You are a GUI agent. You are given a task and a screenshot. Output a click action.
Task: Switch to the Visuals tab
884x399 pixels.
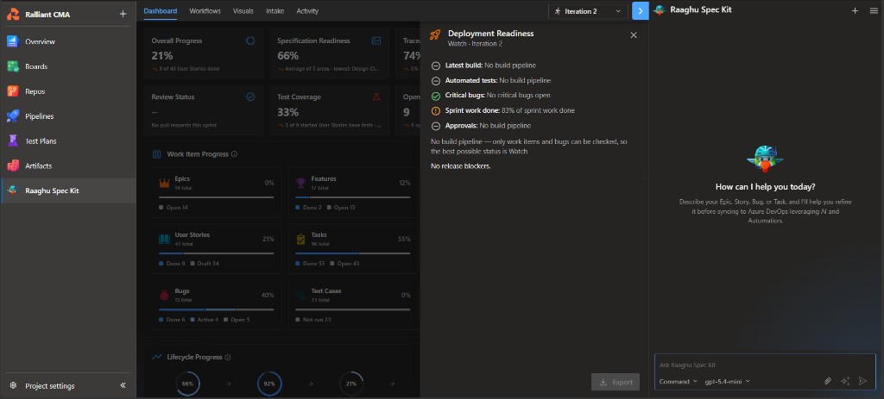[x=243, y=10]
